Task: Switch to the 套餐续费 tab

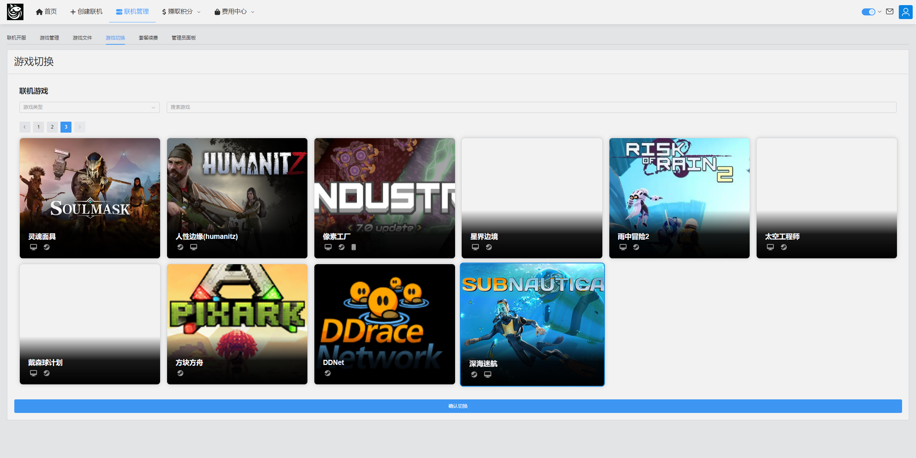Action: pyautogui.click(x=148, y=38)
